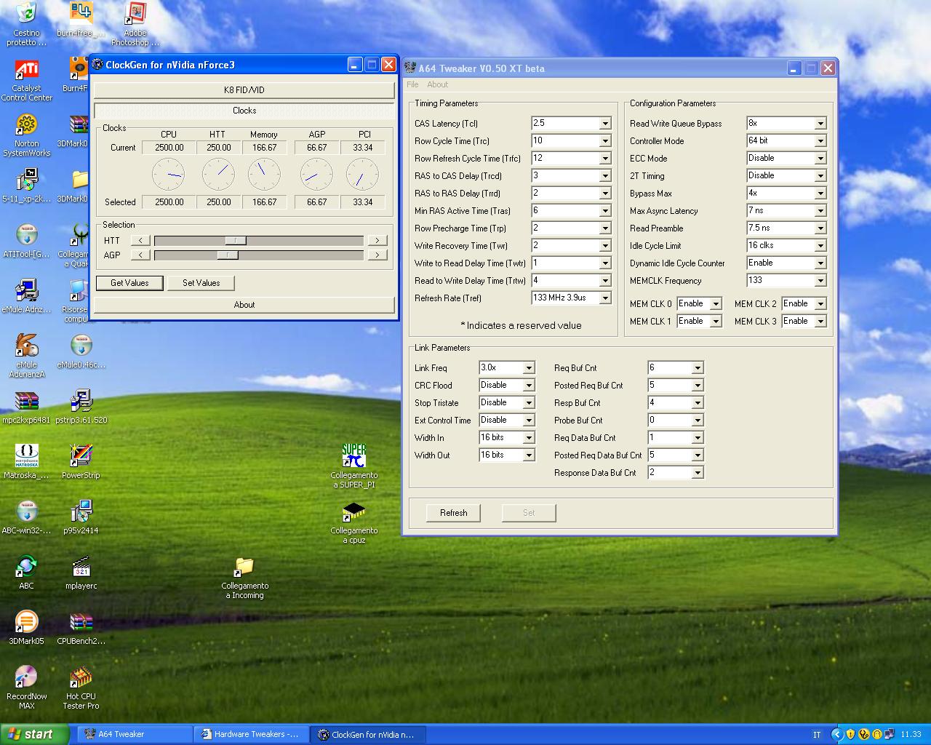Open the Refresh Rate (Tref) dropdown

coord(605,298)
